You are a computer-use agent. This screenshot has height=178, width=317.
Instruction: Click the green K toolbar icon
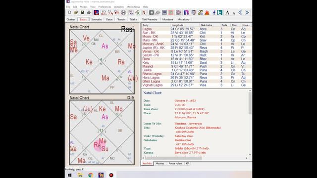click(138, 12)
